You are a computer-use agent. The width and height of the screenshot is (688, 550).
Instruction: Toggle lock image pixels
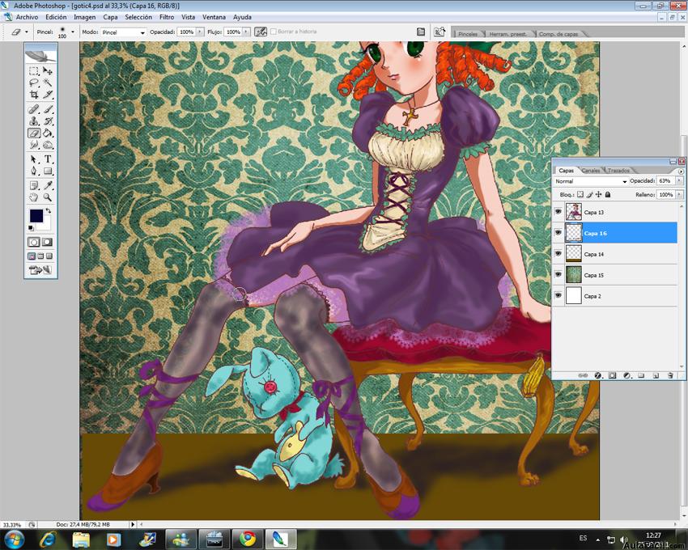click(589, 194)
